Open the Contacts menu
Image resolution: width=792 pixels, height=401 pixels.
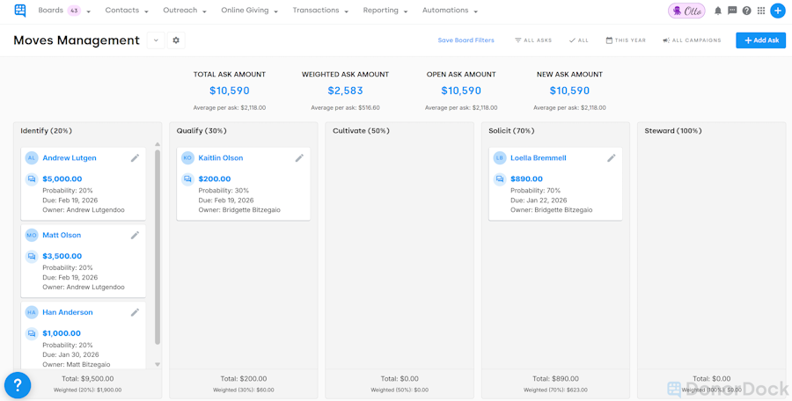[127, 11]
